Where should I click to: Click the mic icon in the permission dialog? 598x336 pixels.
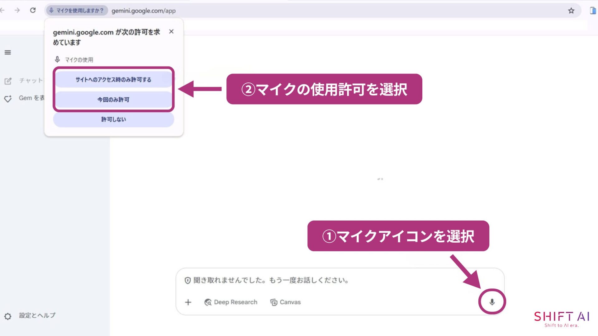[57, 59]
